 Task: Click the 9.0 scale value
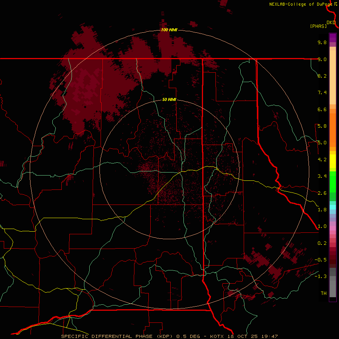coord(322,59)
